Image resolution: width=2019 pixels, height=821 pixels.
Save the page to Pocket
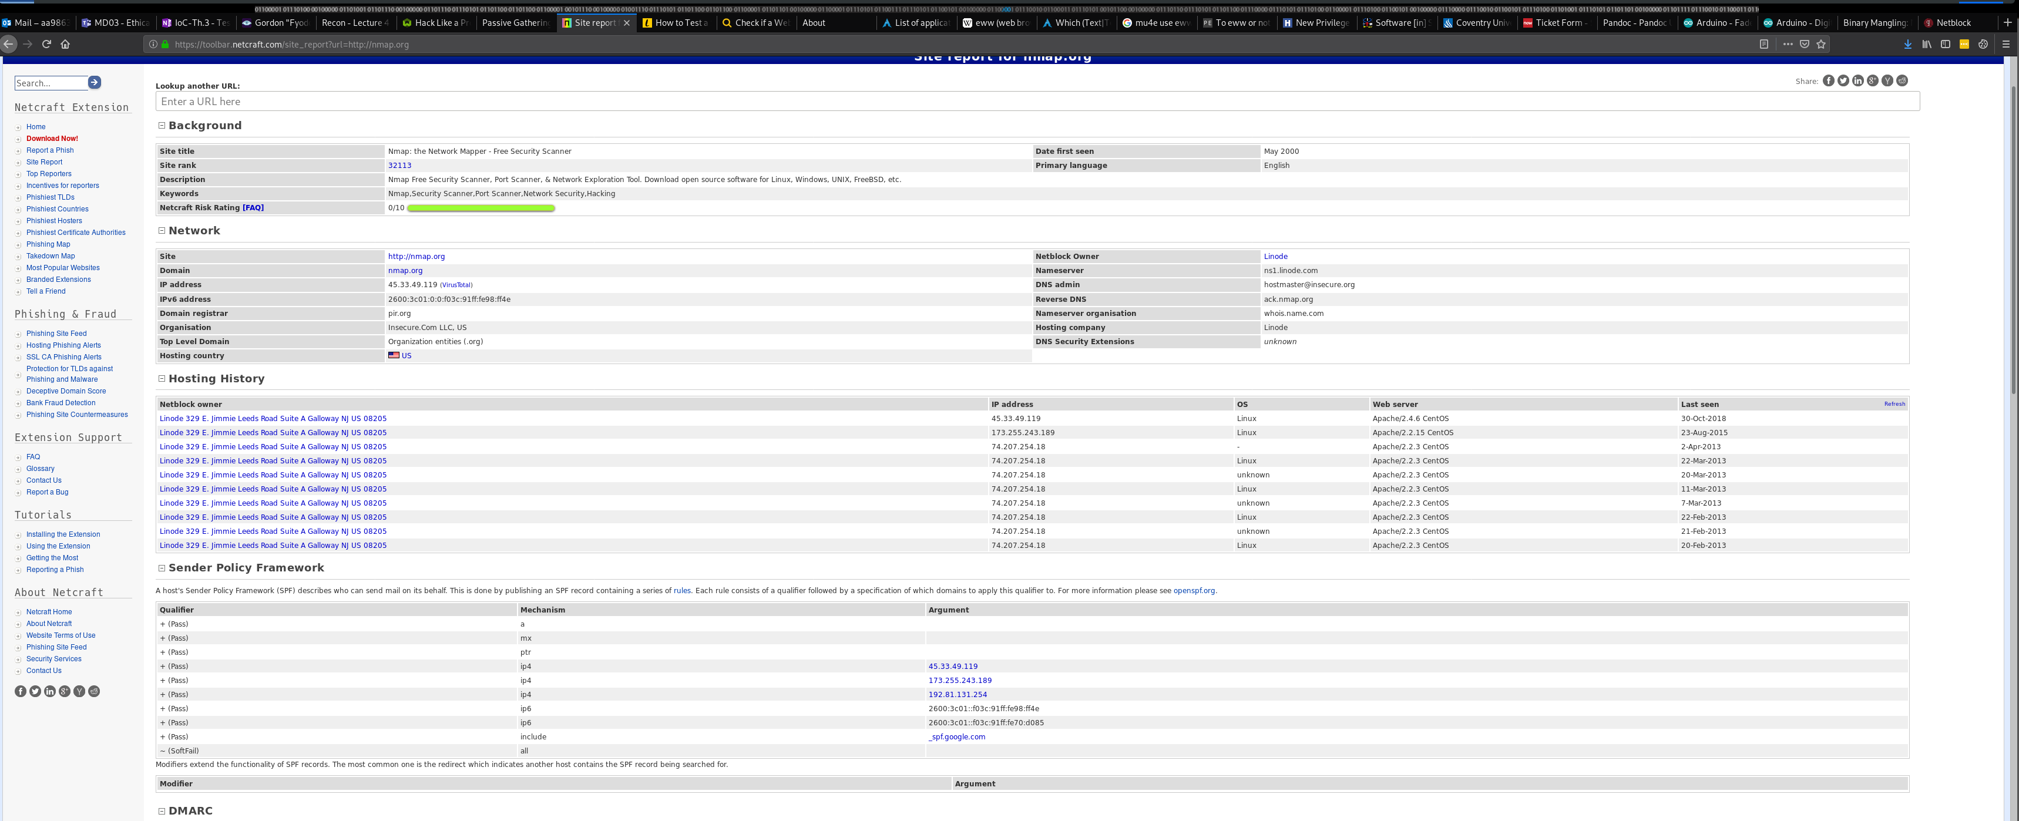(x=1804, y=45)
